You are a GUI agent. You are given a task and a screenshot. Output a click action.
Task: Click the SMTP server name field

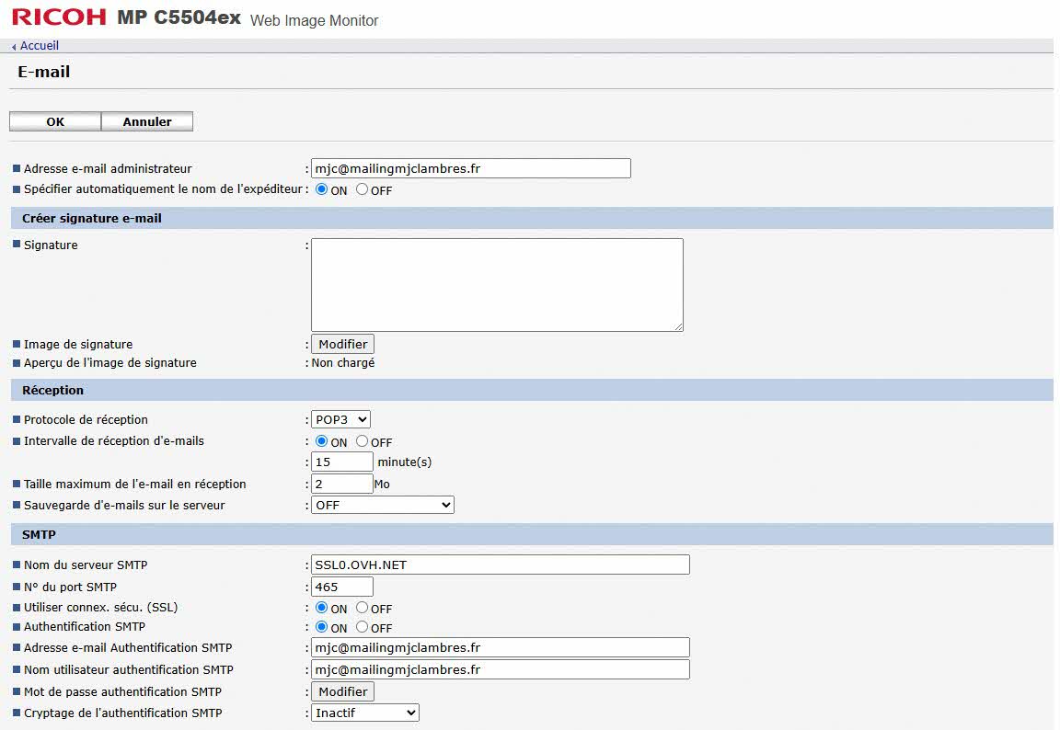click(x=500, y=565)
